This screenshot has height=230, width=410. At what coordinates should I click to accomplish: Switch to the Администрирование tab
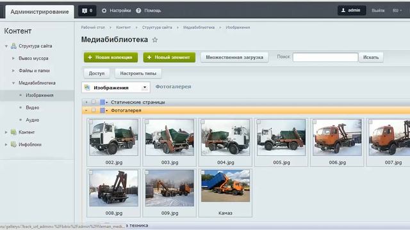point(40,11)
